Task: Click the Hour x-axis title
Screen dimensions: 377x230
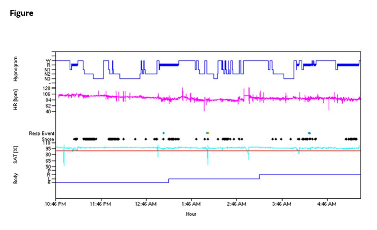Action: 191,214
